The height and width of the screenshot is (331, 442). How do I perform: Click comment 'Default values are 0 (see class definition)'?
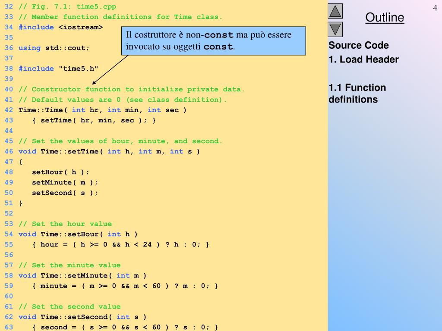point(123,100)
